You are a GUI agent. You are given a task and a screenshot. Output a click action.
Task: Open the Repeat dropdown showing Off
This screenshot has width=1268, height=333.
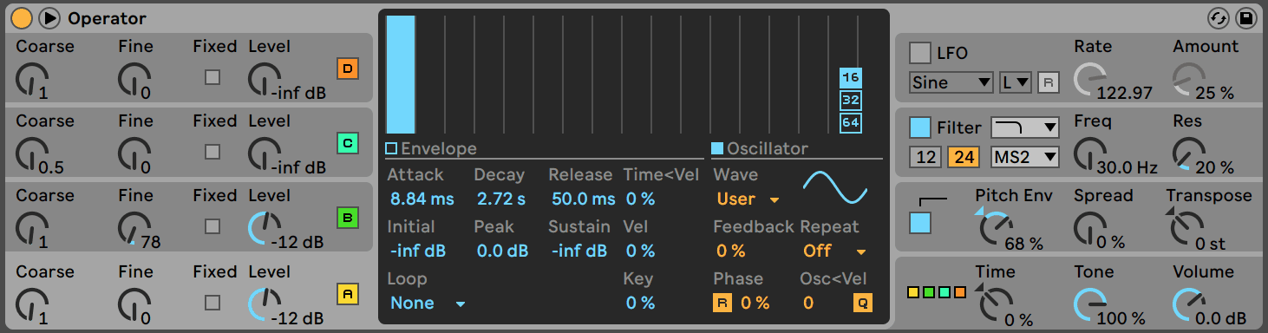pos(834,251)
